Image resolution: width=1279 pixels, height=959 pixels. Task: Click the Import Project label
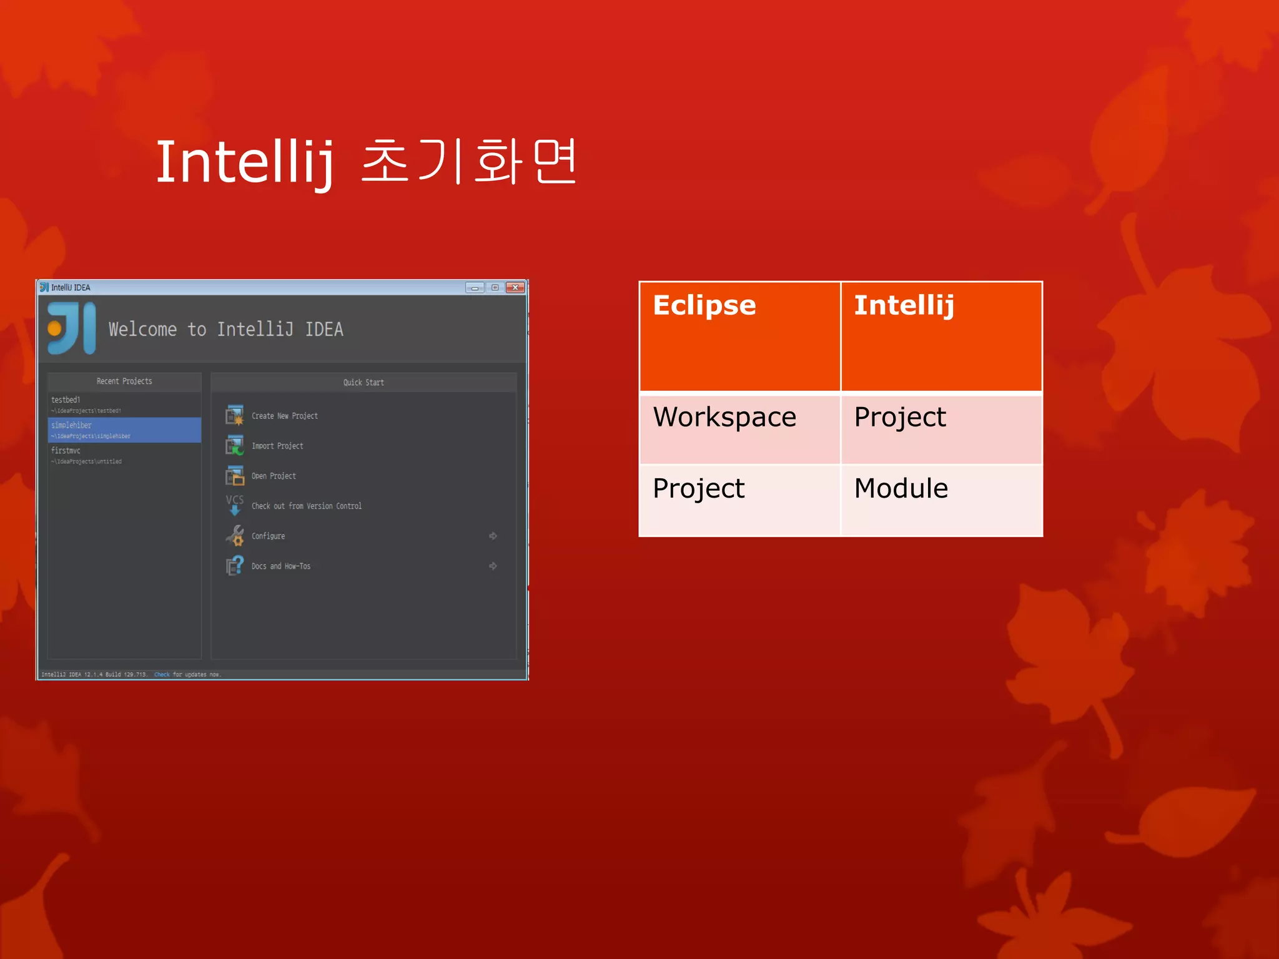(277, 446)
